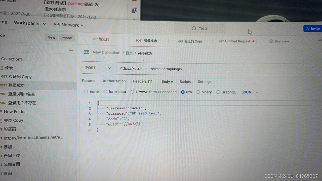Select the raw body type
322x181 pixels.
(183, 92)
